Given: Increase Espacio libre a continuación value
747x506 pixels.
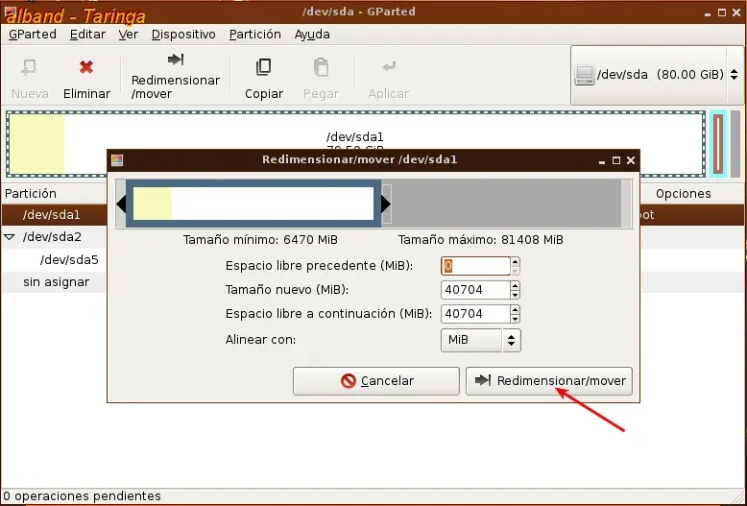Looking at the screenshot, I should pyautogui.click(x=515, y=309).
